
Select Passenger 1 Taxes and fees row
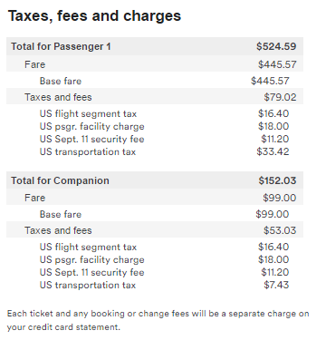pos(155,97)
